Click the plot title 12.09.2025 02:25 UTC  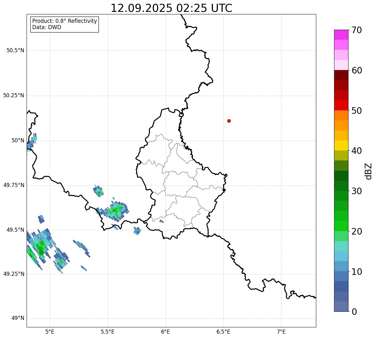(171, 8)
